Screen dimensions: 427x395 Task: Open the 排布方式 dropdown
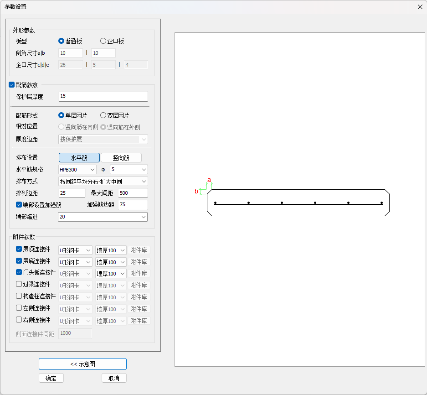pyautogui.click(x=103, y=182)
